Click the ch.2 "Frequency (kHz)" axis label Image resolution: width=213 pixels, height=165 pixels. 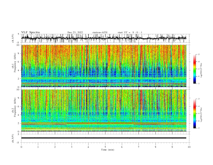point(15,107)
